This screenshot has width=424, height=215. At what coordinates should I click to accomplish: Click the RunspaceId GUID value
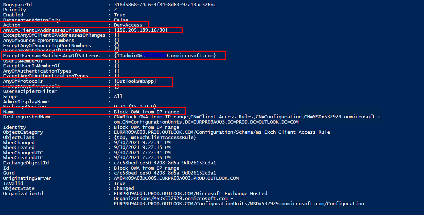pyautogui.click(x=165, y=5)
